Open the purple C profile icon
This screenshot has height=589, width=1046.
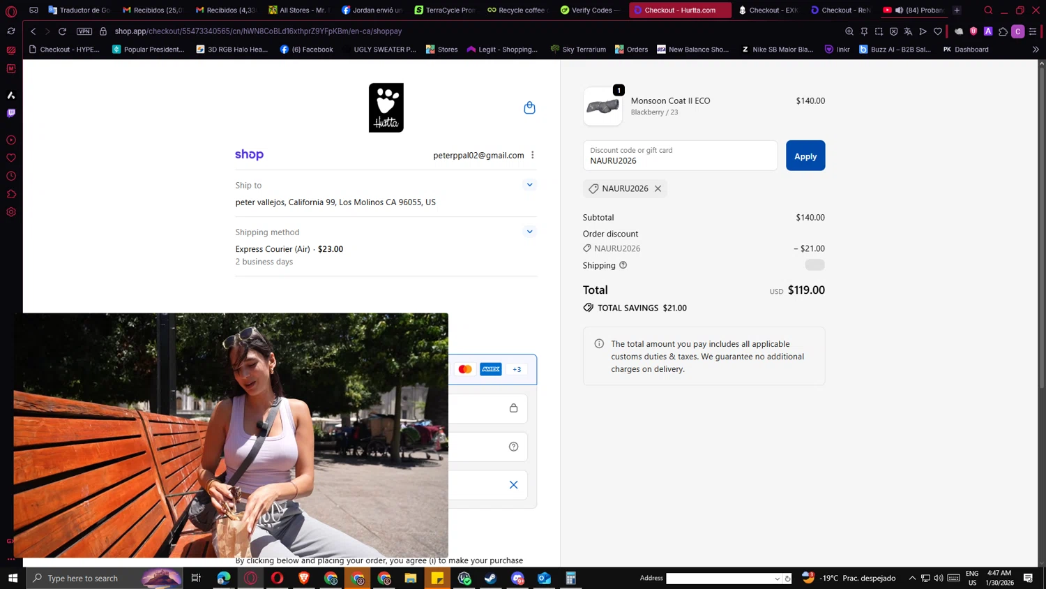click(1018, 31)
